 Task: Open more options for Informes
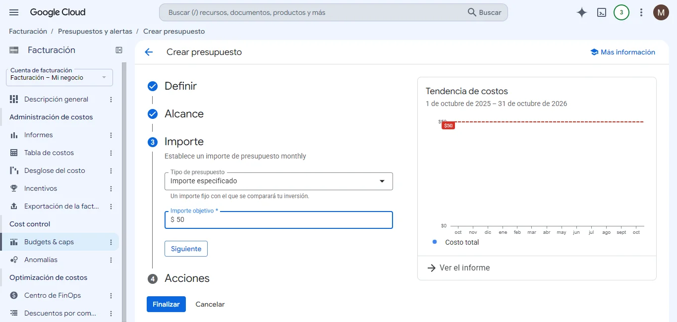[x=111, y=135]
